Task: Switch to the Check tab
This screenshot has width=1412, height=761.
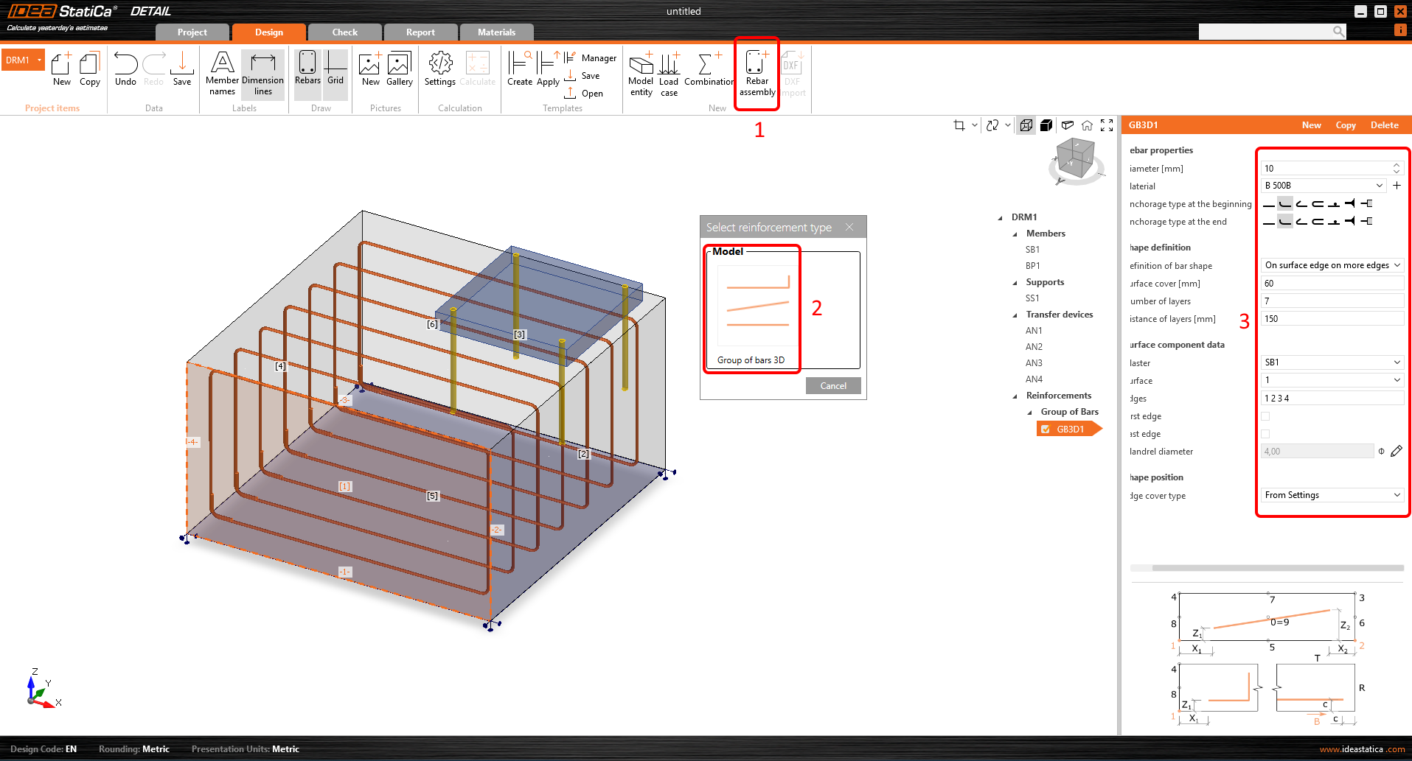Action: 344,32
